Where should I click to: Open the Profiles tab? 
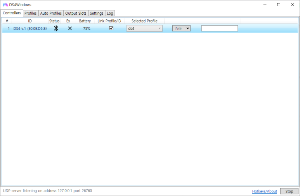(30, 13)
